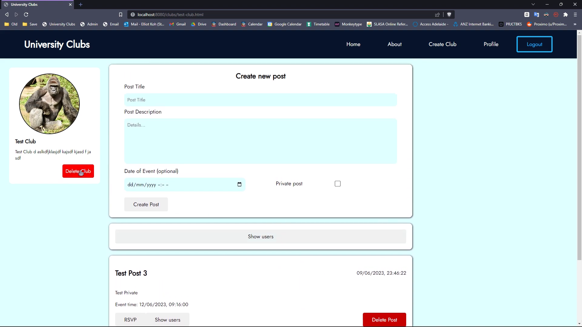Open Access Adelaide bookmark
Screen dimensions: 582x327
click(430, 24)
